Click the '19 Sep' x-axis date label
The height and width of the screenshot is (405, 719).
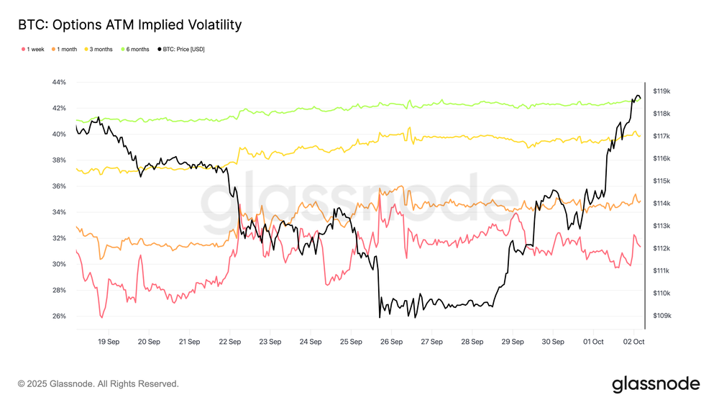pyautogui.click(x=108, y=342)
